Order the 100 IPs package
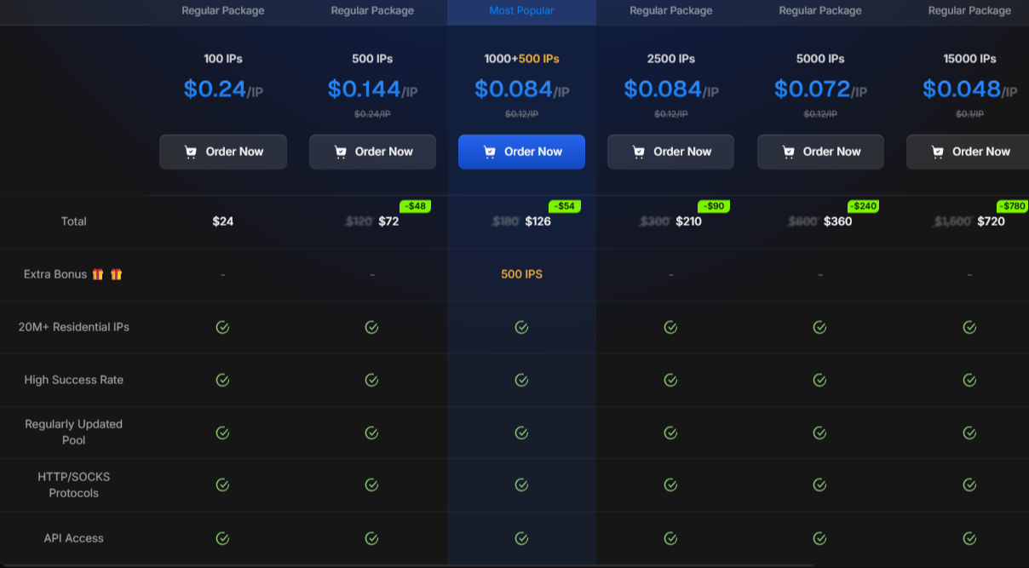1029x568 pixels. point(223,152)
